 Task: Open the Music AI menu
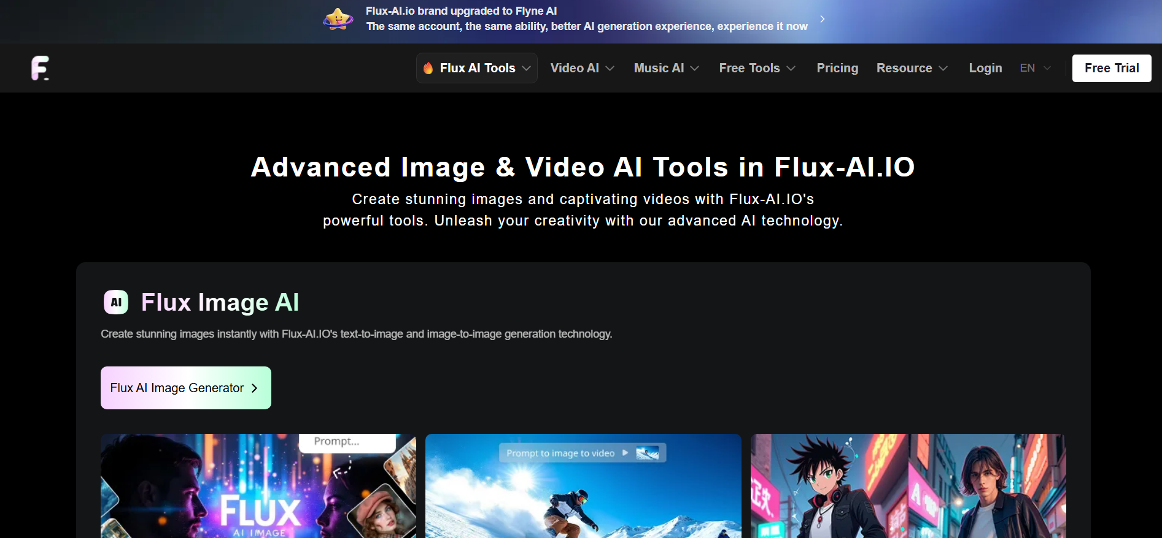667,68
